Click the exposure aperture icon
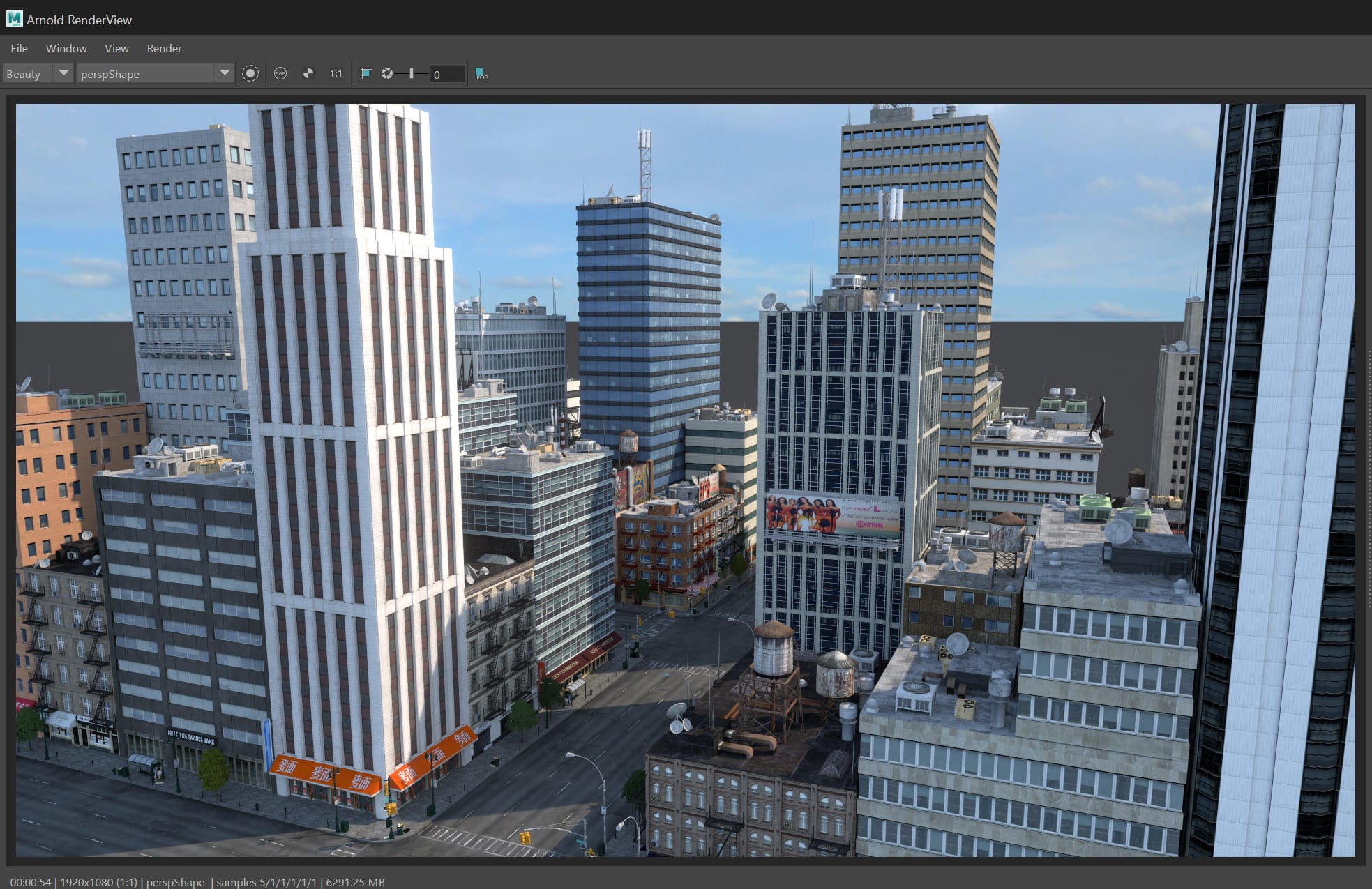 pos(387,73)
